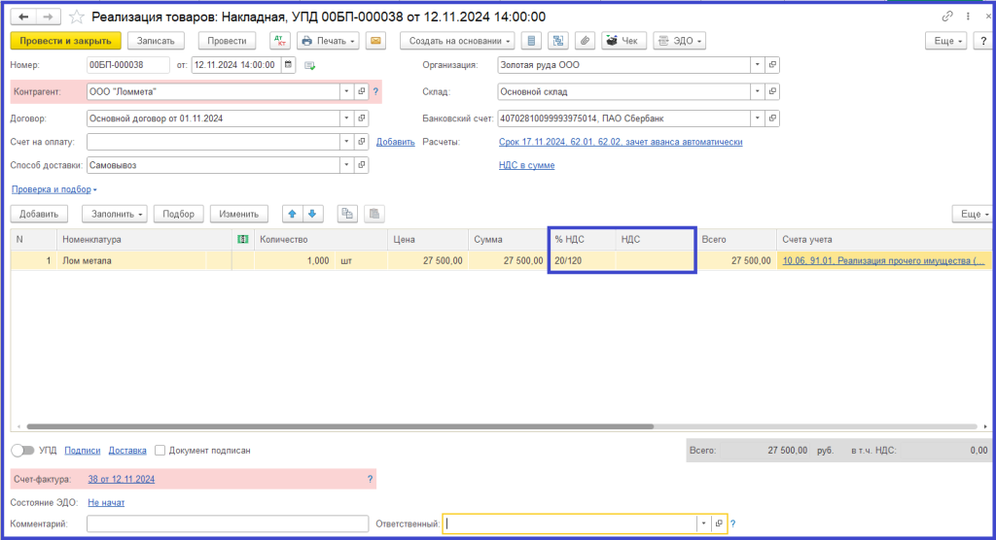The width and height of the screenshot is (996, 540).
Task: Open calendar picker next to document date
Action: 288,65
